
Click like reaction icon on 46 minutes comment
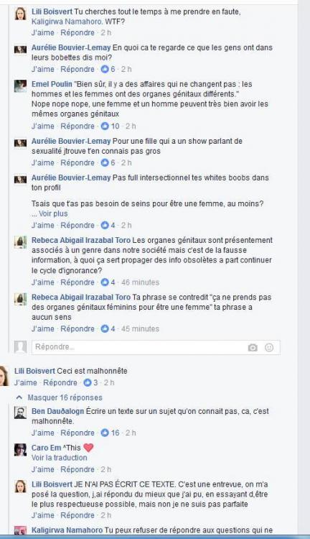click(105, 282)
